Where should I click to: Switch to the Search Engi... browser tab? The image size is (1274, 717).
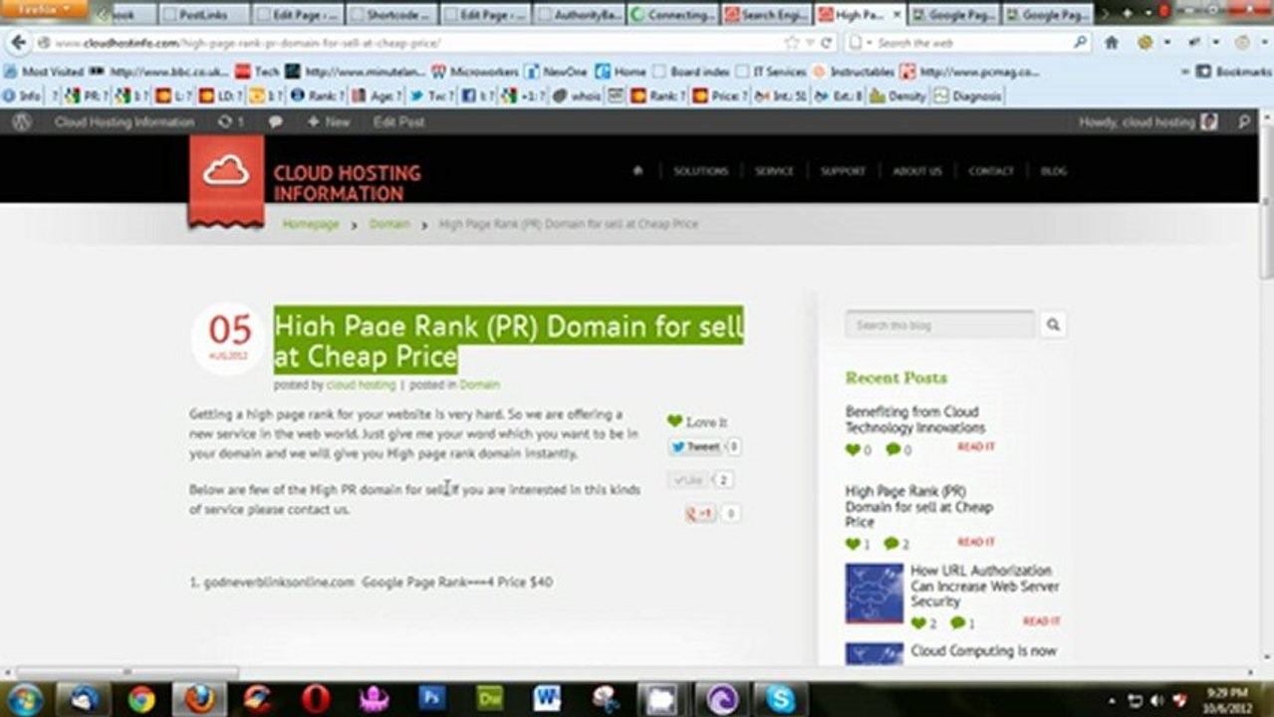coord(767,15)
